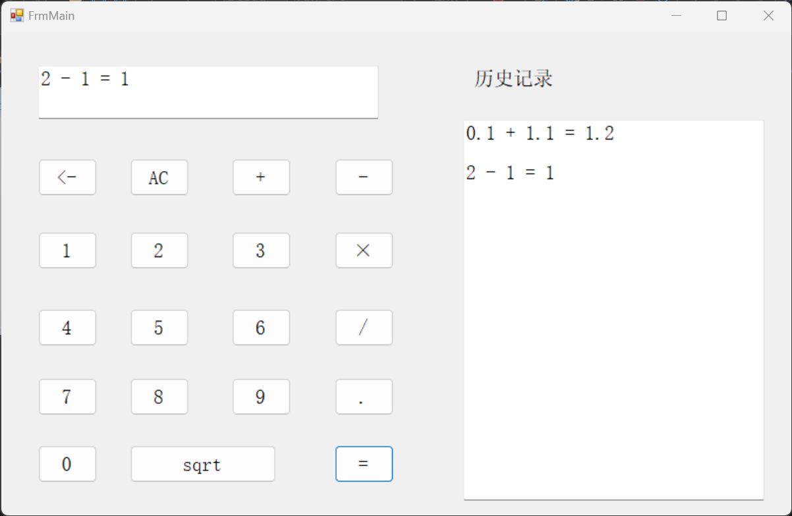This screenshot has height=516, width=792.
Task: Maximize the FrmMain window
Action: pyautogui.click(x=721, y=16)
